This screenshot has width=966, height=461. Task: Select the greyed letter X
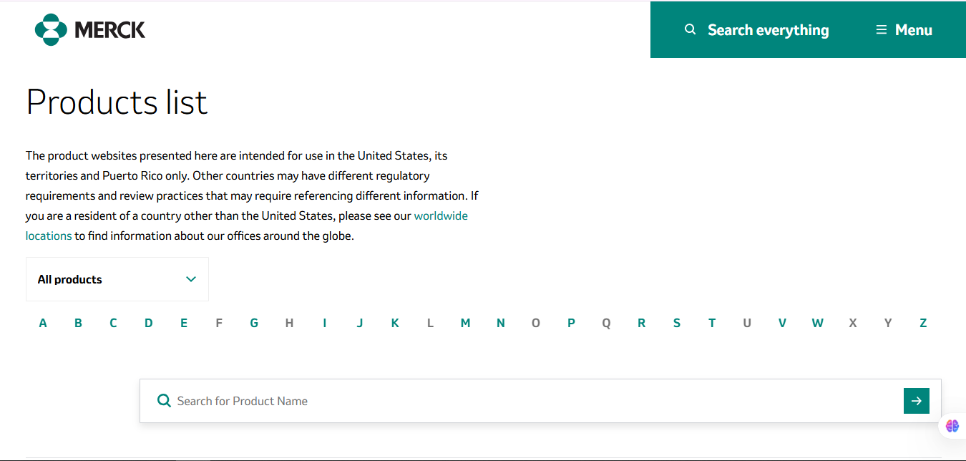tap(853, 323)
